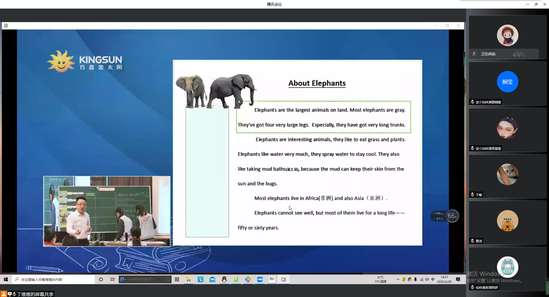Click the brown elephant picture on the slide
549x297 pixels.
(x=191, y=92)
